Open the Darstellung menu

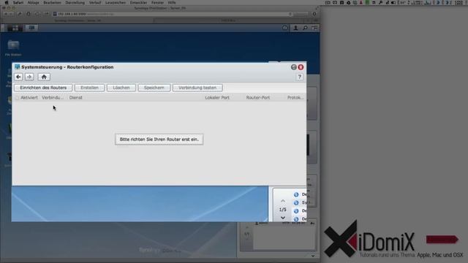point(75,2)
